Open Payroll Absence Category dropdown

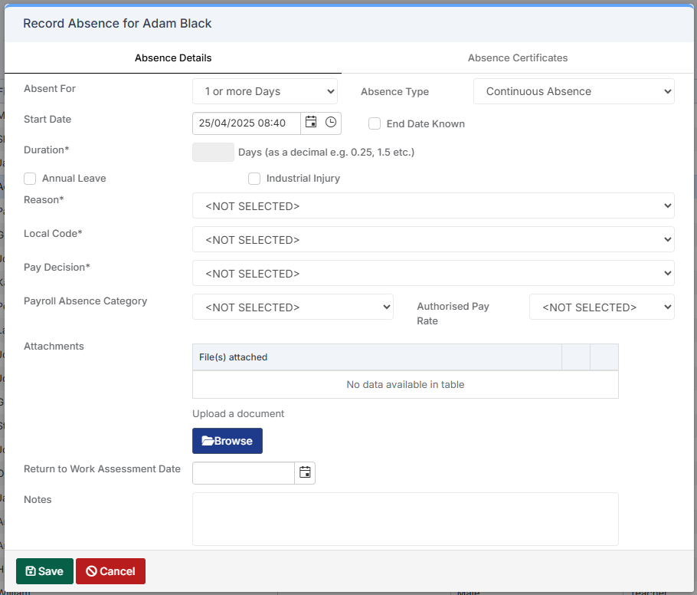coord(293,307)
